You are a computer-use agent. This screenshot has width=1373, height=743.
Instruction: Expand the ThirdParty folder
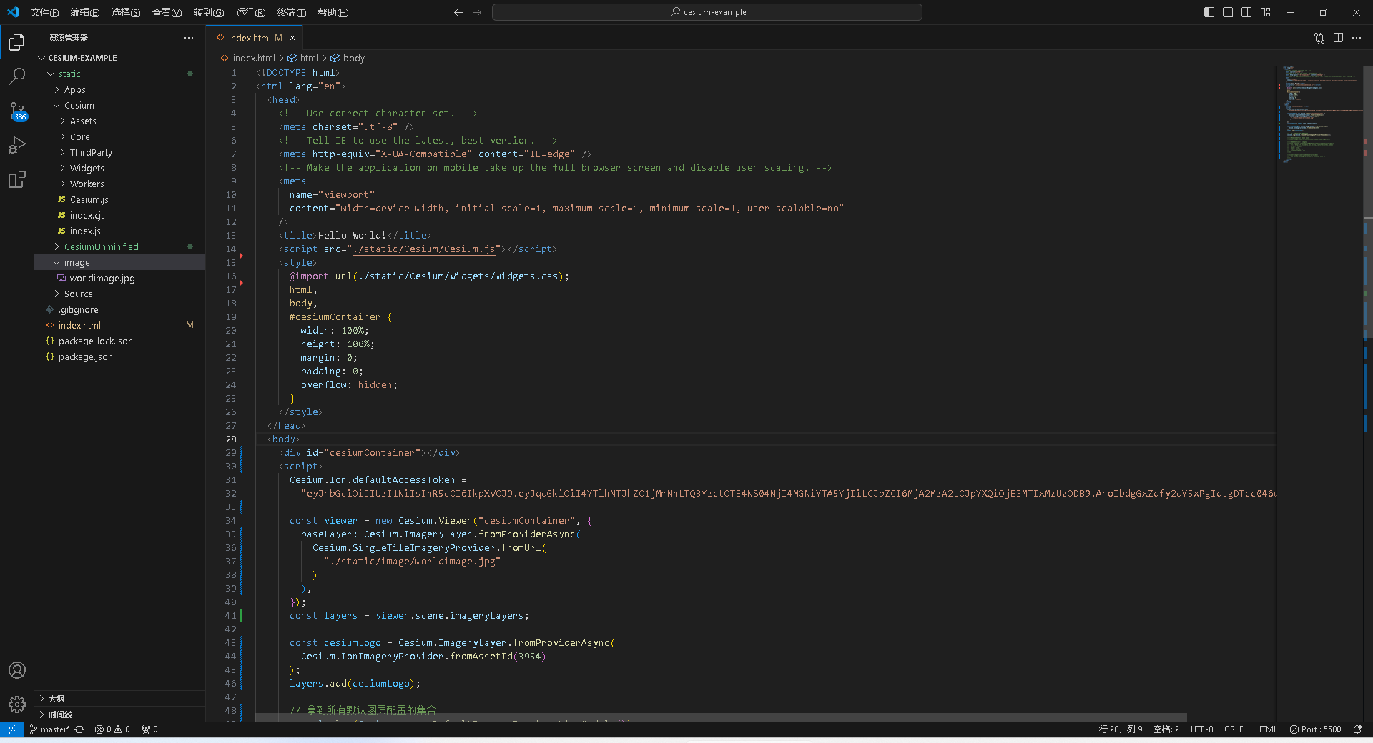coord(119,152)
